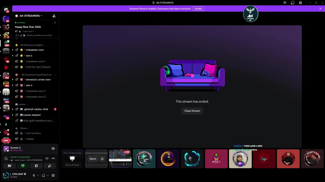Start an activity with the shapes icon
This screenshot has width=325, height=182.
click(36, 166)
